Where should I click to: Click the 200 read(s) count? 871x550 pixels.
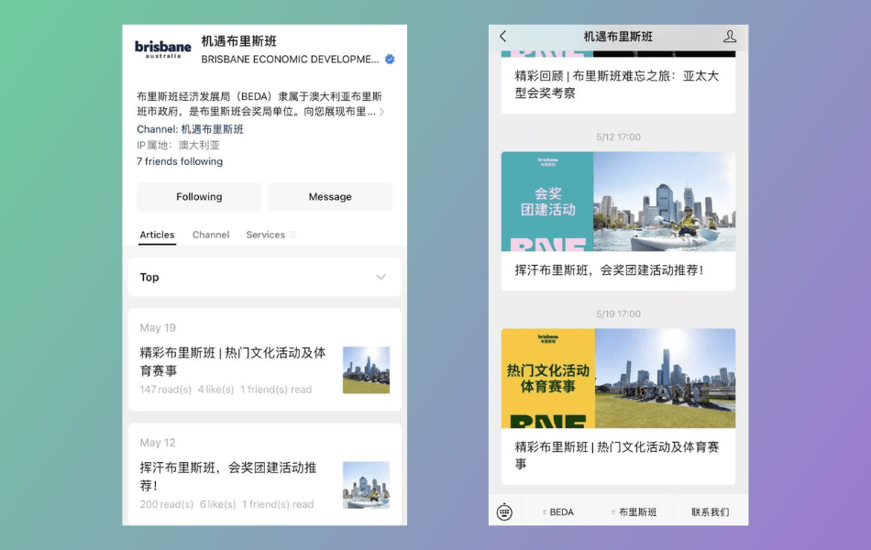click(x=167, y=504)
